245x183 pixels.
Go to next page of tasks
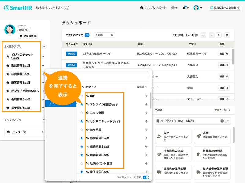[x=219, y=35]
